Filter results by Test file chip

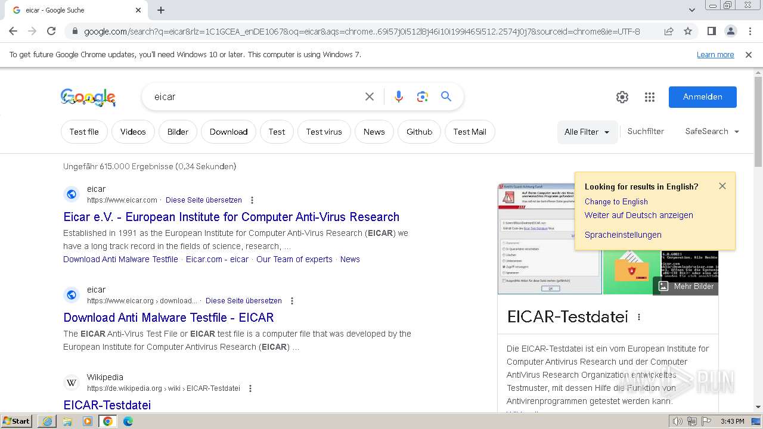[x=84, y=132]
